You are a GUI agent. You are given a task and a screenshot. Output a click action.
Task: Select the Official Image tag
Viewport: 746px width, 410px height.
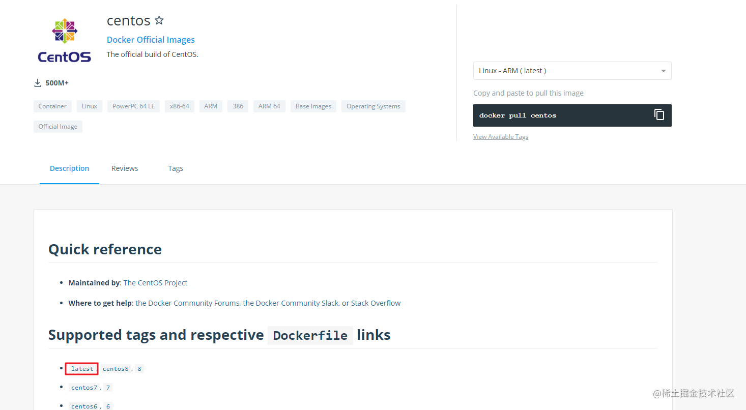click(58, 127)
